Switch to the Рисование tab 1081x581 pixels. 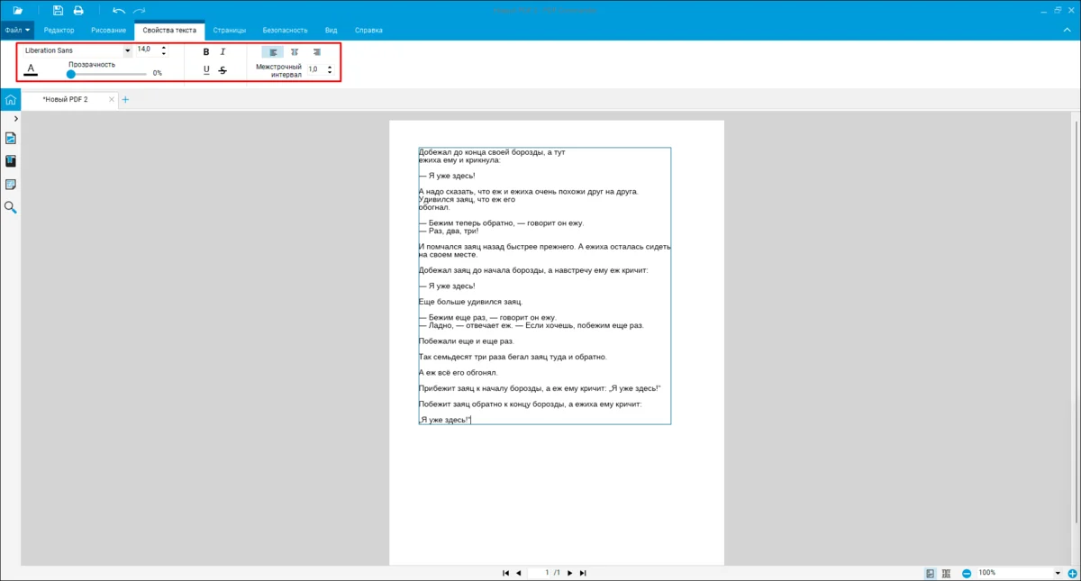coord(108,30)
